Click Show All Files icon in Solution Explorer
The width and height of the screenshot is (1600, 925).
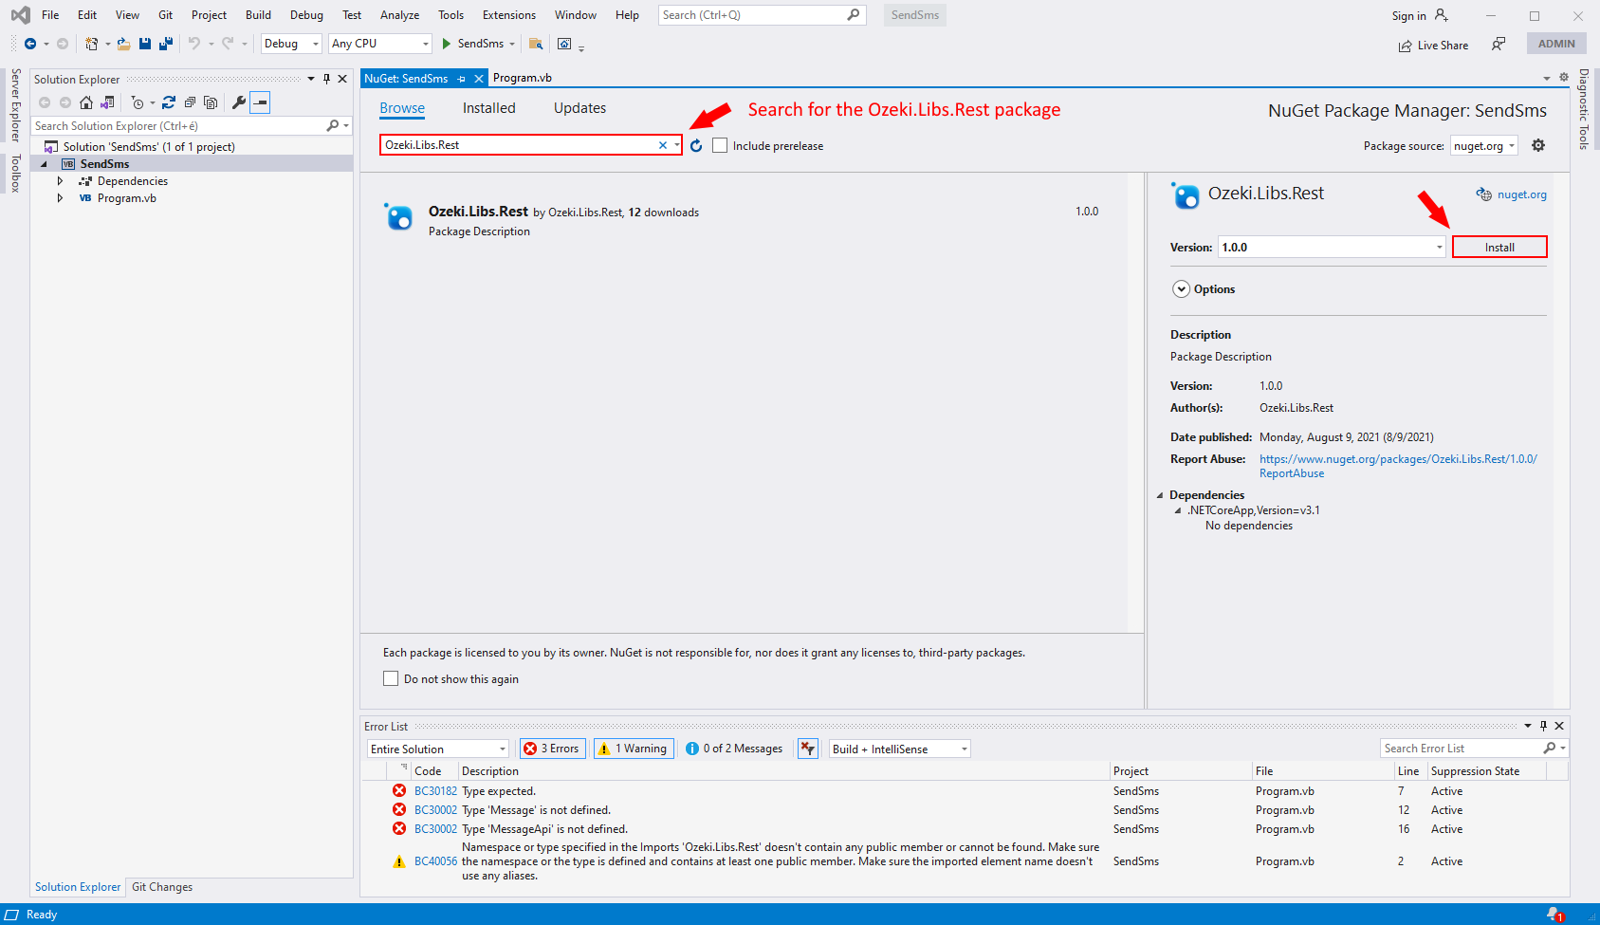211,102
